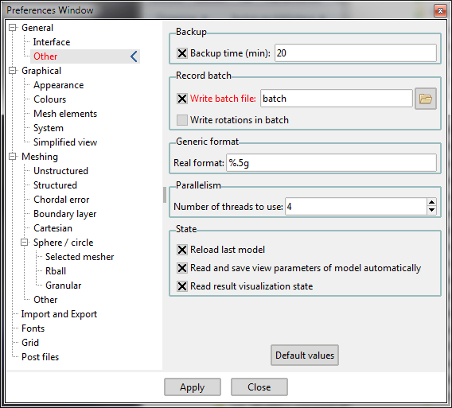Toggle Read result visualization state checkbox
This screenshot has height=408, width=452.
(182, 286)
